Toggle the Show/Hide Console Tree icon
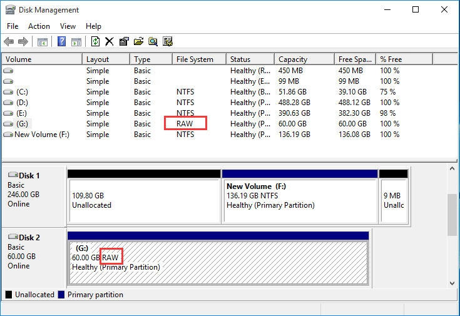The height and width of the screenshot is (316, 460). (43, 41)
